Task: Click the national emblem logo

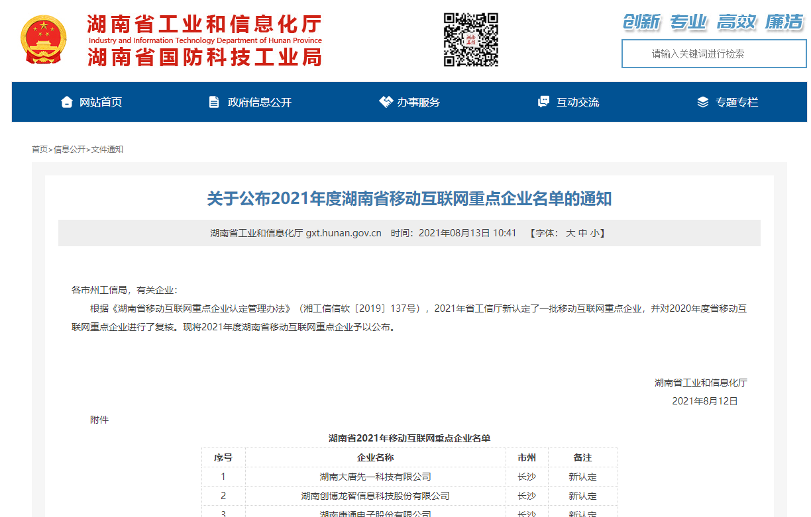Action: 43,40
